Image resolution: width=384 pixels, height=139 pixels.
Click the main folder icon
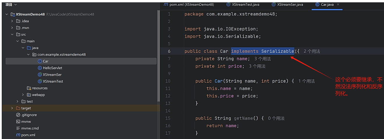(24, 41)
